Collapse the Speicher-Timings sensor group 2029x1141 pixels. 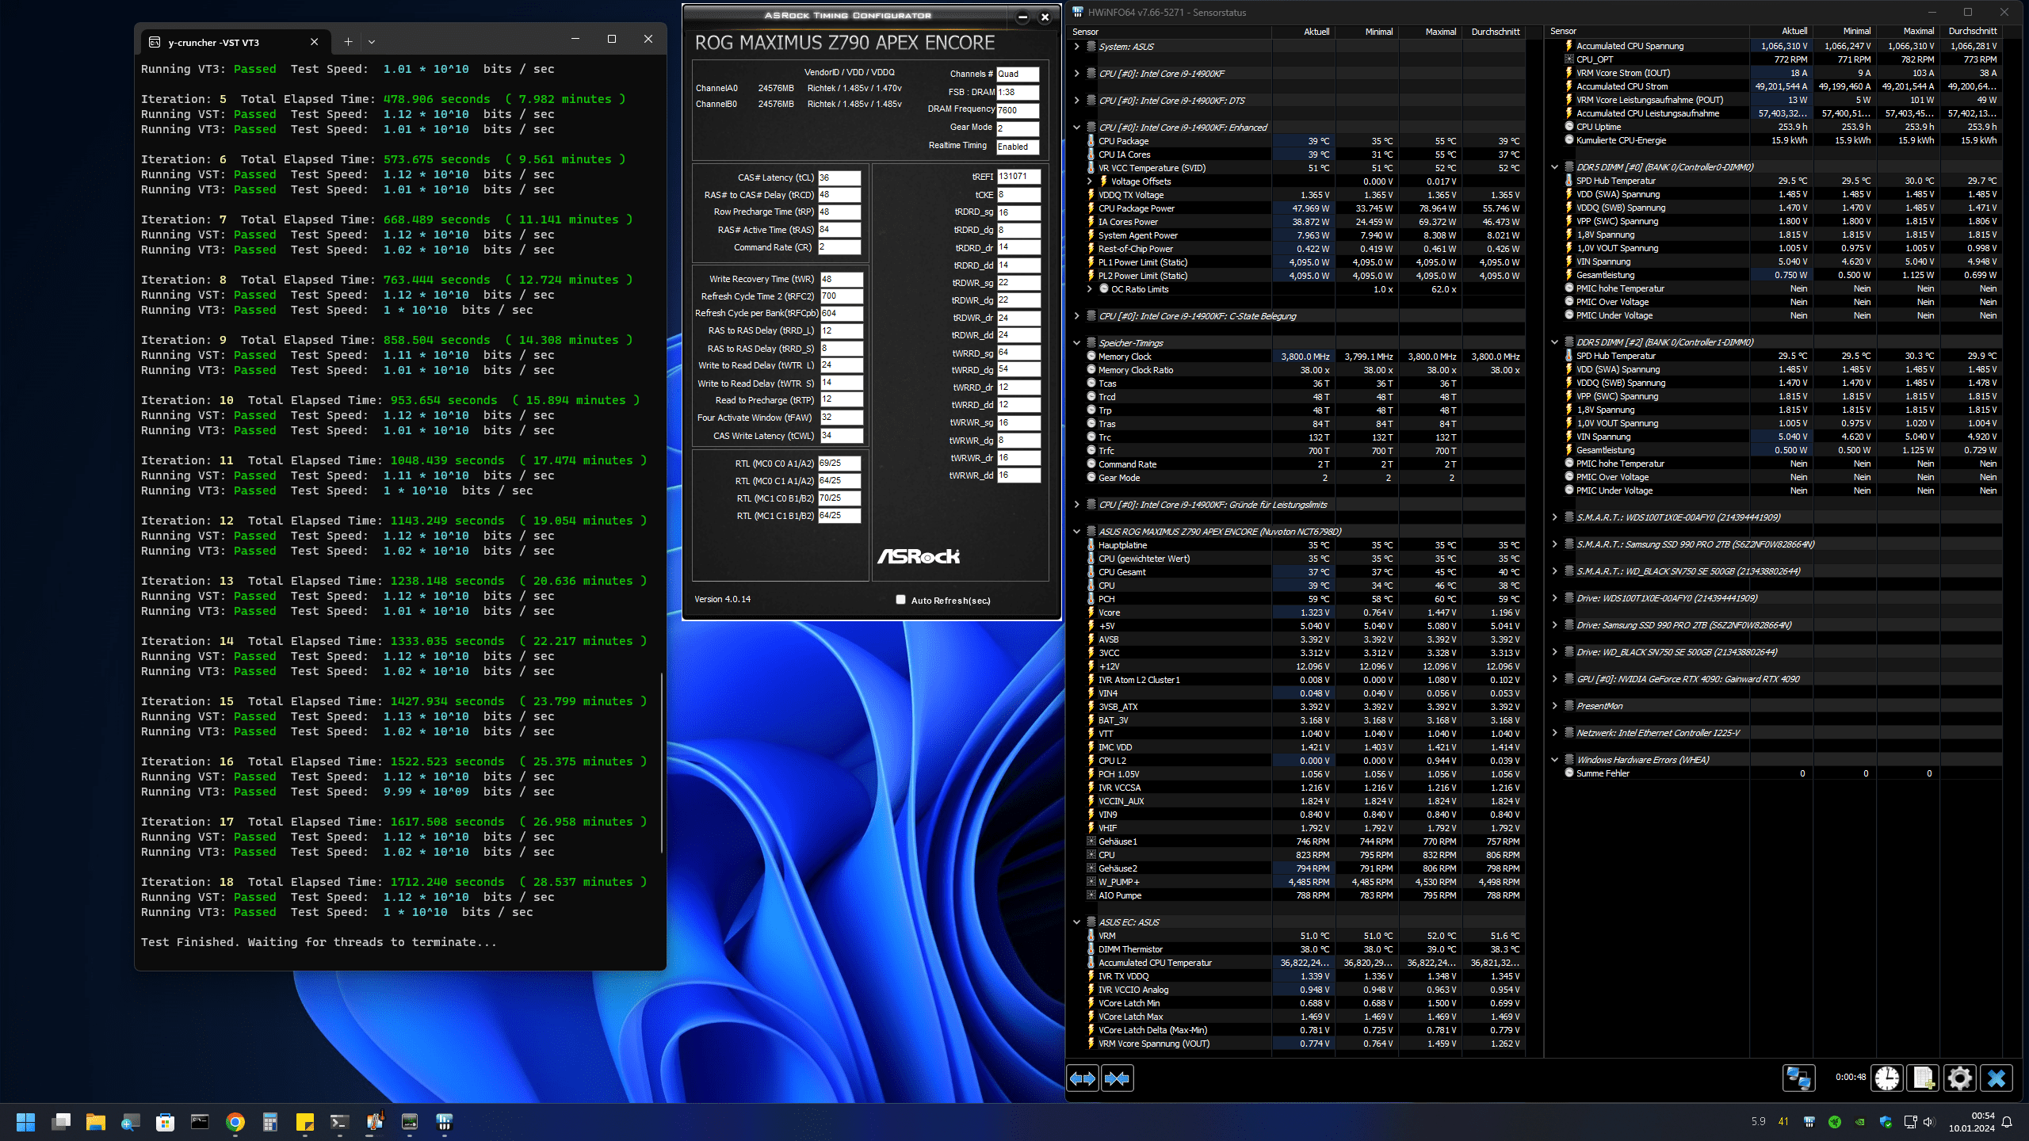coord(1076,343)
